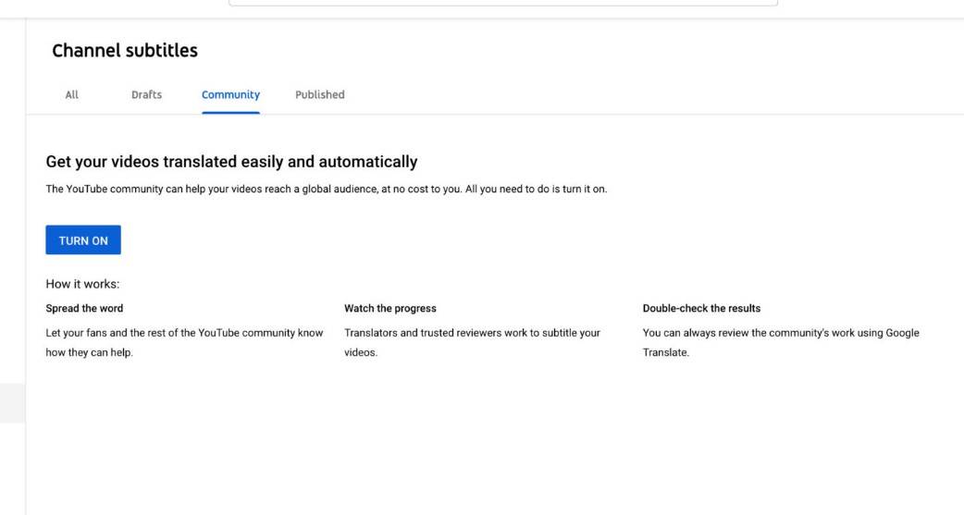Click the 'Get your videos translated' headline
964x515 pixels.
tap(231, 162)
